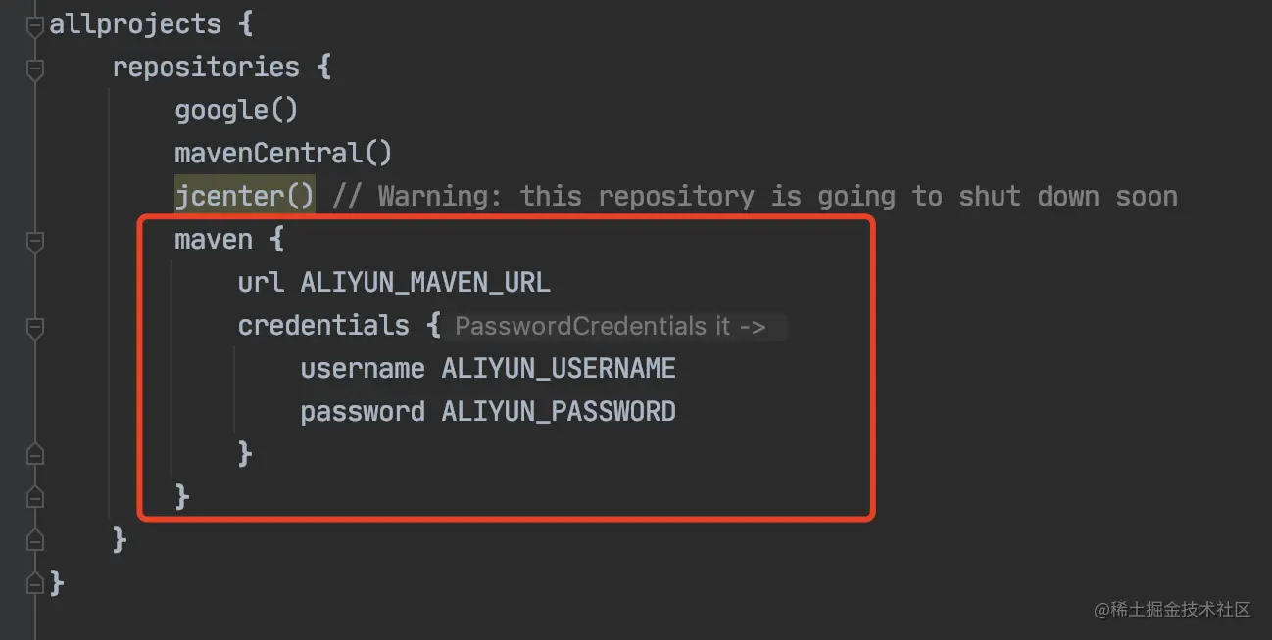Click the mavenCentral() repository line
The width and height of the screenshot is (1272, 640).
[283, 153]
